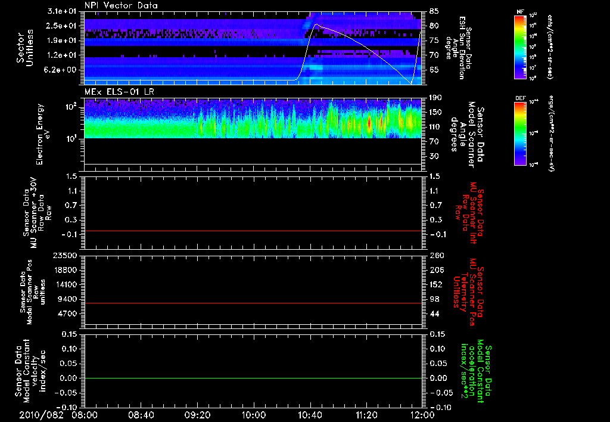Click the 08:00 time axis label
This screenshot has width=610, height=422.
pos(85,415)
